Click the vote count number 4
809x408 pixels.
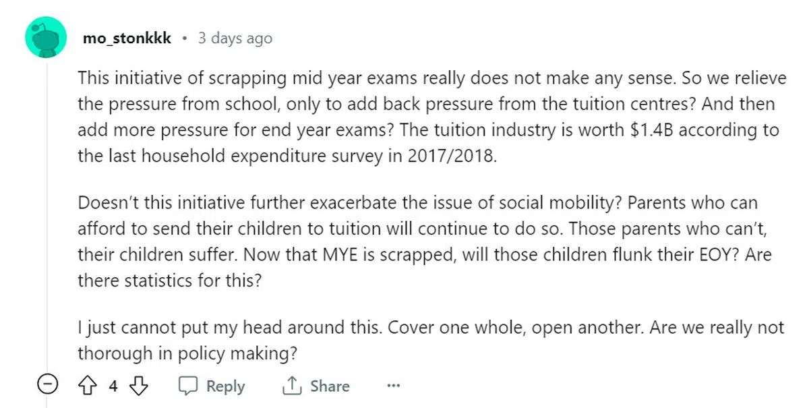(113, 386)
